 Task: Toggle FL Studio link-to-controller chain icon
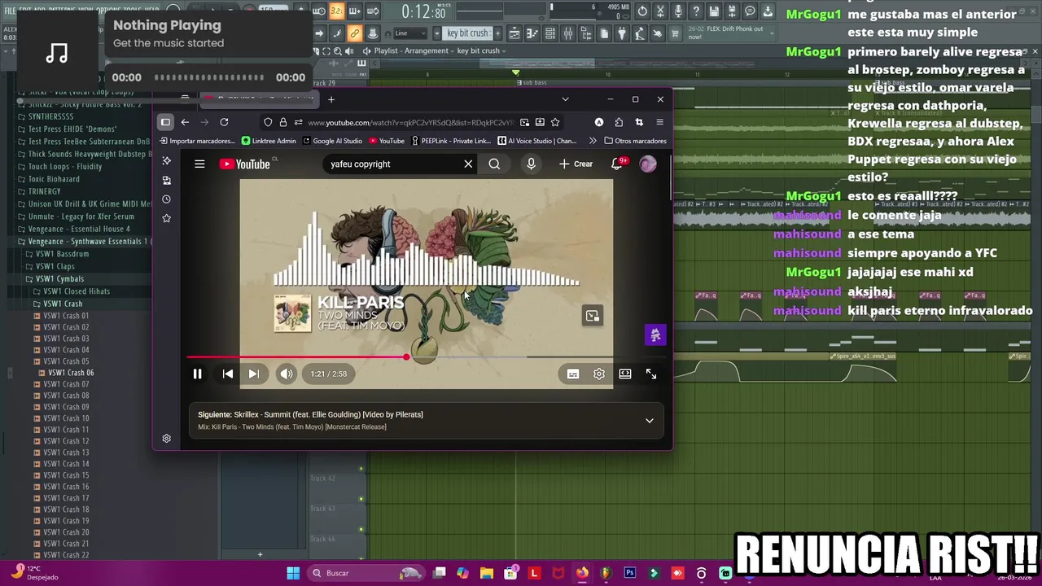[x=355, y=33]
